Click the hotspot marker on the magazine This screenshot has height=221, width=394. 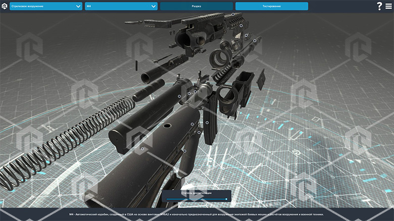pyautogui.click(x=206, y=122)
